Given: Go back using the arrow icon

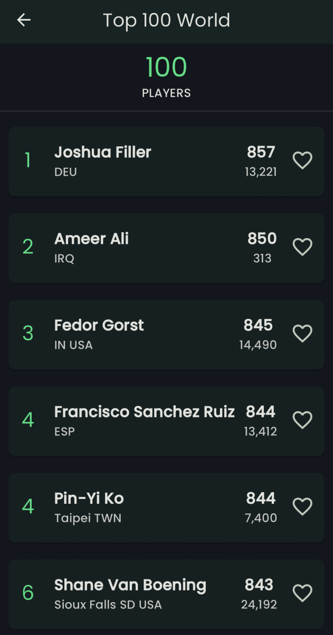Looking at the screenshot, I should click(24, 20).
